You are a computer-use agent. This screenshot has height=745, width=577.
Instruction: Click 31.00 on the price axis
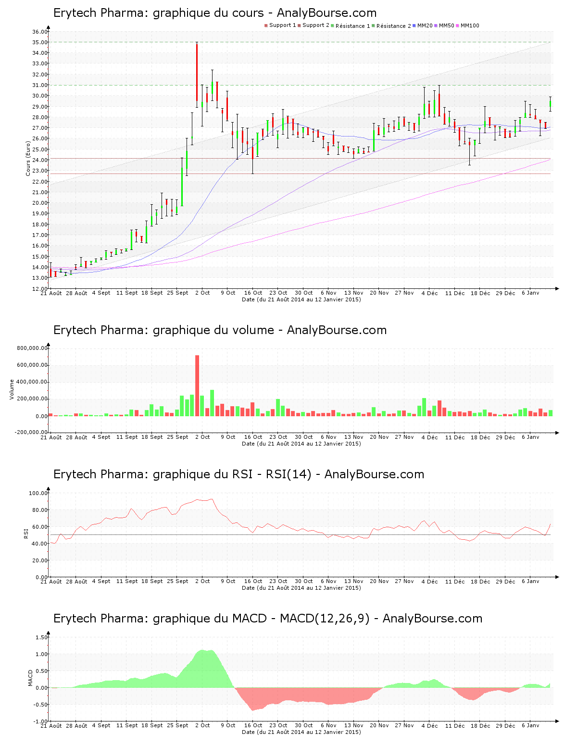click(40, 85)
